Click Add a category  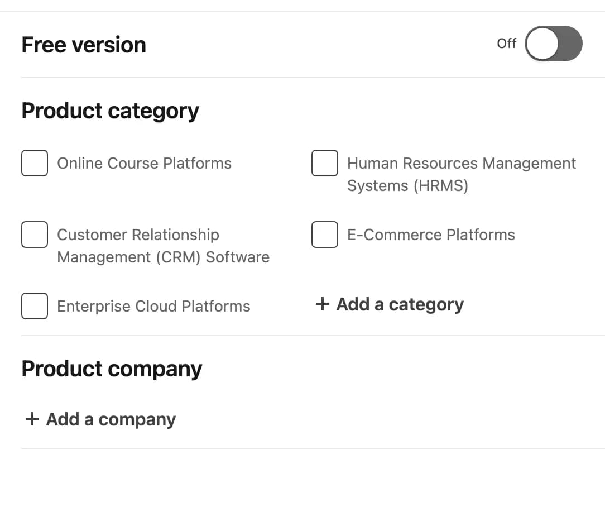(x=399, y=304)
